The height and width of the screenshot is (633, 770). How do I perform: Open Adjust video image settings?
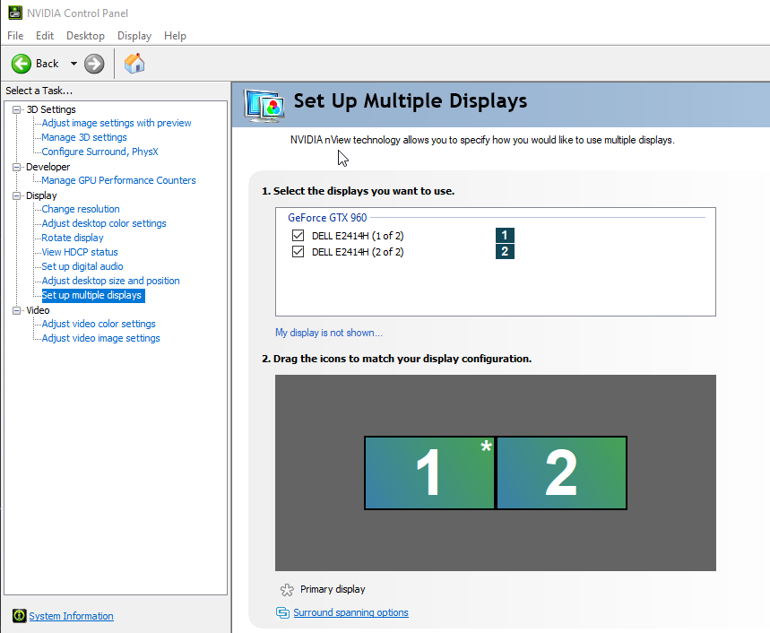100,338
